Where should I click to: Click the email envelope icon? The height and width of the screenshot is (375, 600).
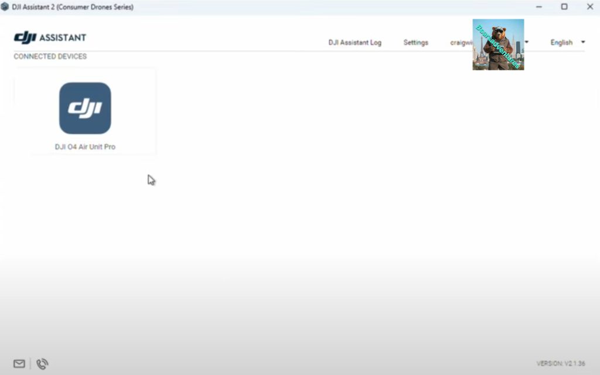coord(19,364)
